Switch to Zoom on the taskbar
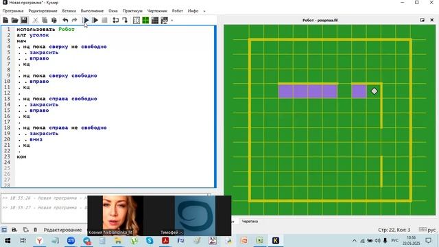The image size is (439, 247). pyautogui.click(x=71, y=241)
